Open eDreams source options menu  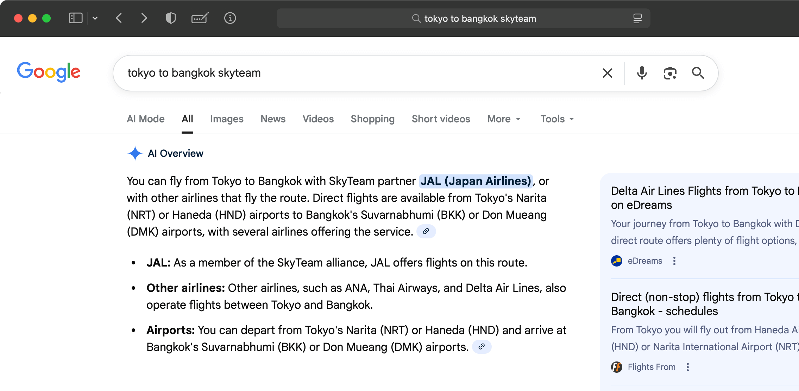[674, 261]
